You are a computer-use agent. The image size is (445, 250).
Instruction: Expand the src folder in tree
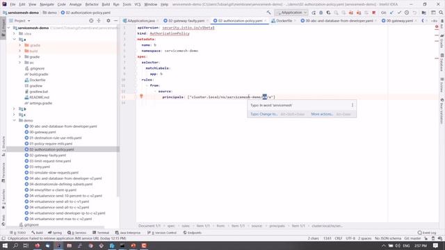click(20, 62)
